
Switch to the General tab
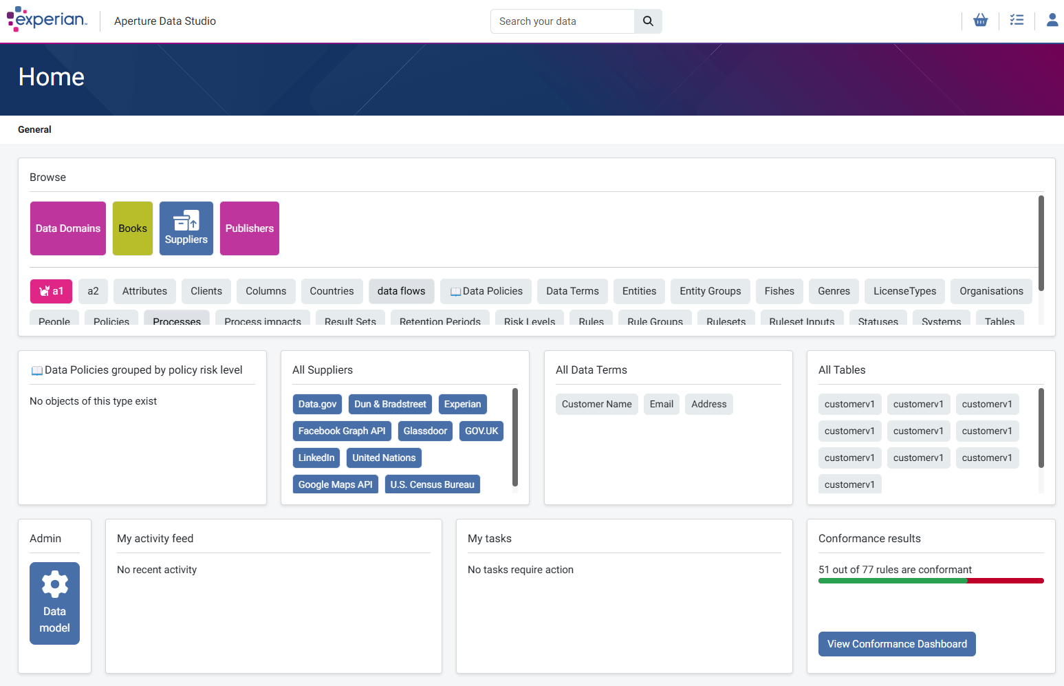tap(34, 129)
